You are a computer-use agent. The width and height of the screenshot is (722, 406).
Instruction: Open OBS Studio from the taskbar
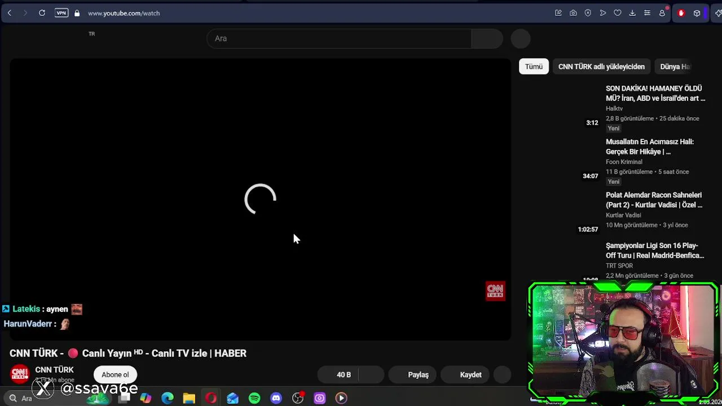[298, 398]
